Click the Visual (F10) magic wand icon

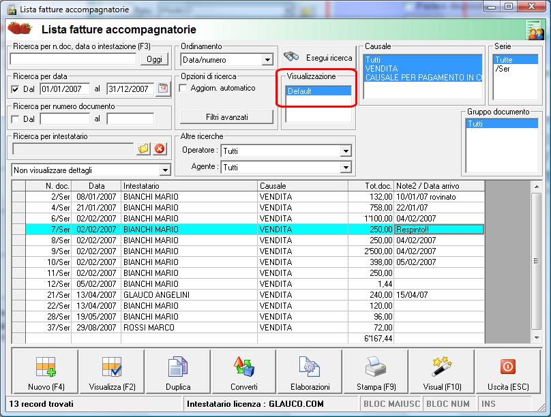pos(442,367)
